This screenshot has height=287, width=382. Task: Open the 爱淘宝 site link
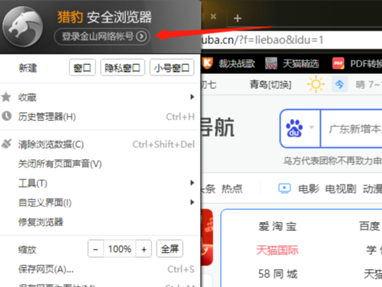pos(278,226)
